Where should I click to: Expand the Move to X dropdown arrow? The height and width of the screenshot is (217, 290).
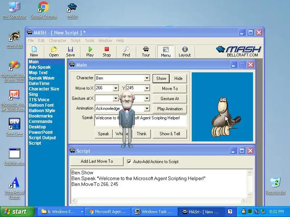click(116, 88)
